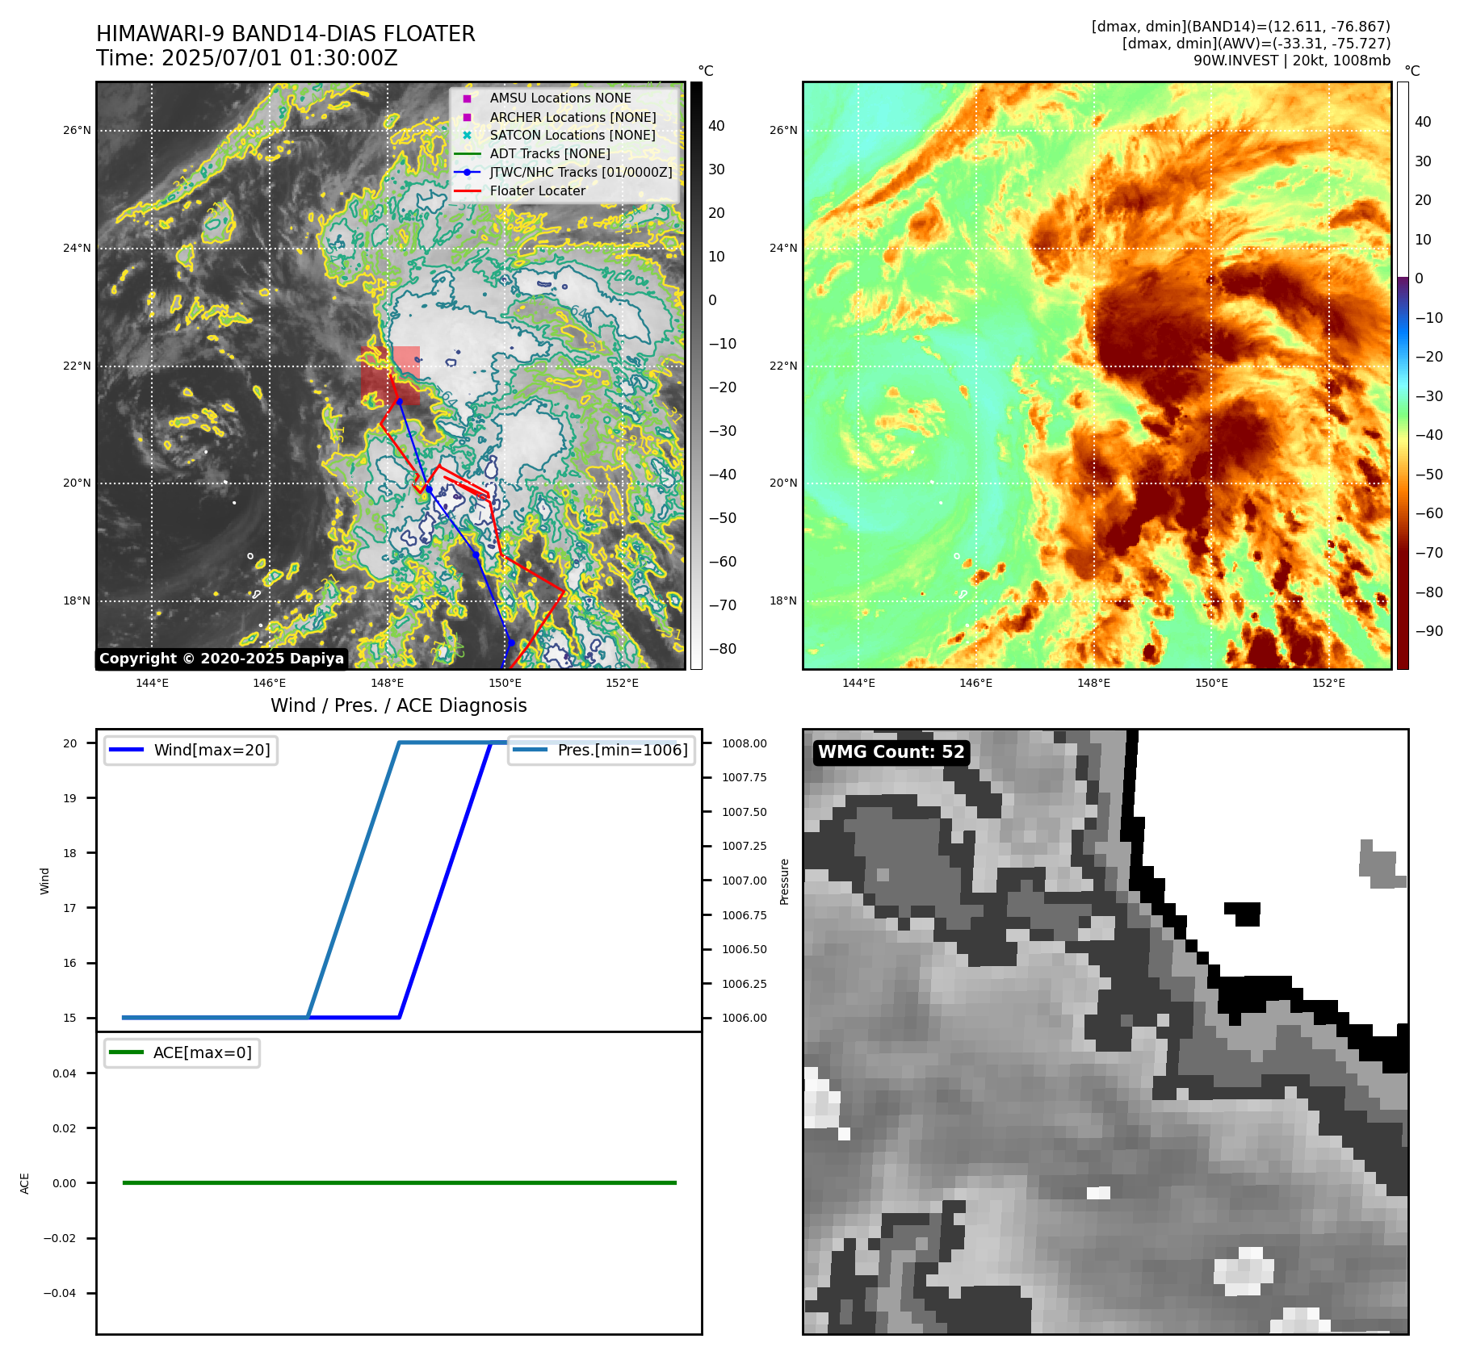1464x1364 pixels.
Task: Select the 'AMSU Locations NONE' legend text
Action: (560, 98)
